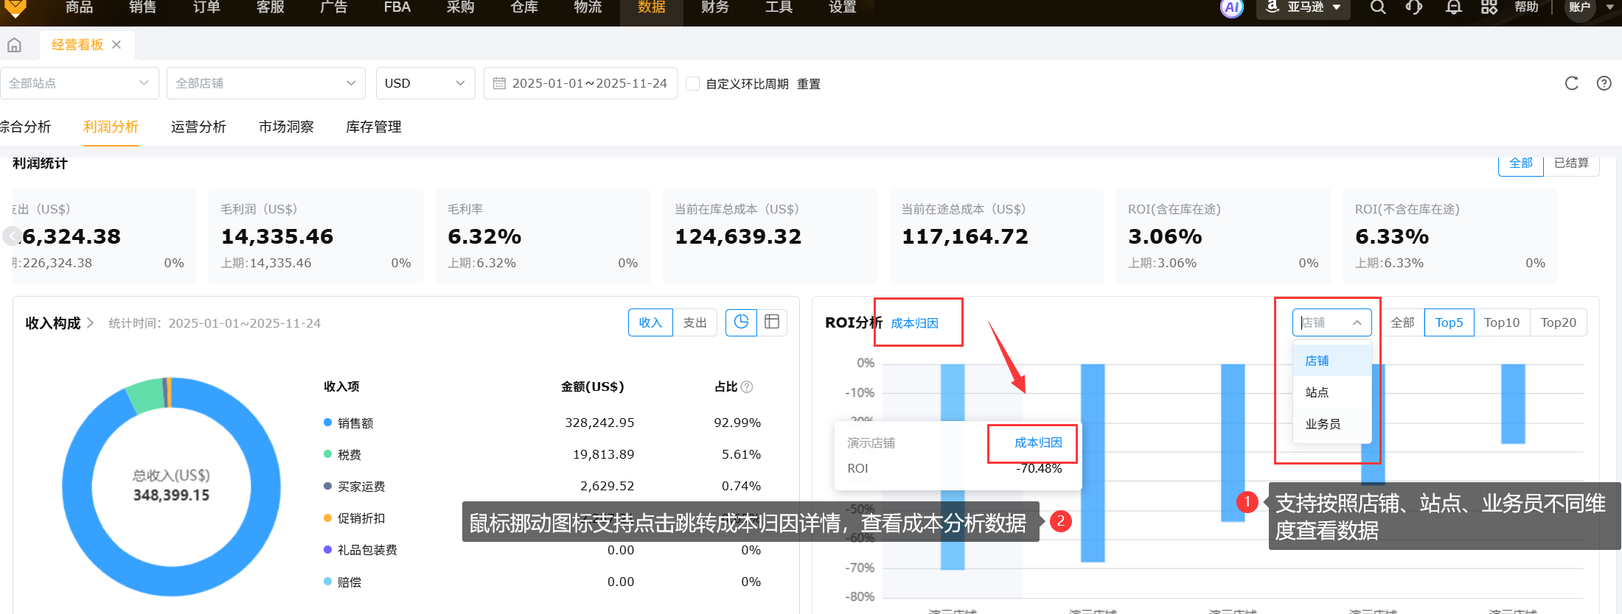The height and width of the screenshot is (614, 1622).
Task: Open the 财务 menu
Action: coord(715,8)
